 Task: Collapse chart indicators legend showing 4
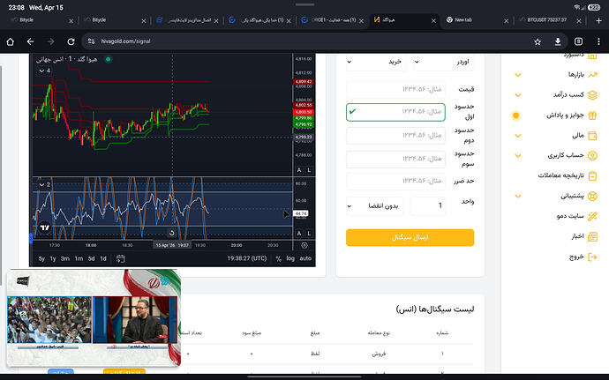(x=44, y=71)
